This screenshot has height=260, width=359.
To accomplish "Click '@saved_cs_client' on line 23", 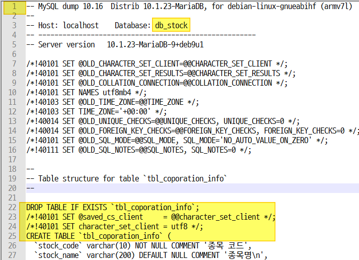I will 111,217.
